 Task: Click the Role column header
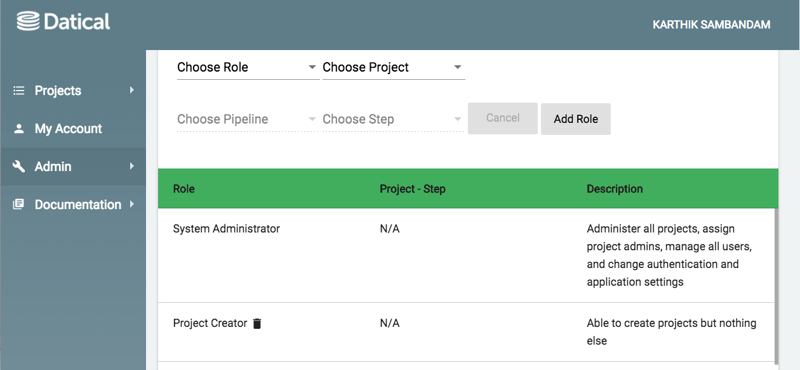(x=184, y=189)
